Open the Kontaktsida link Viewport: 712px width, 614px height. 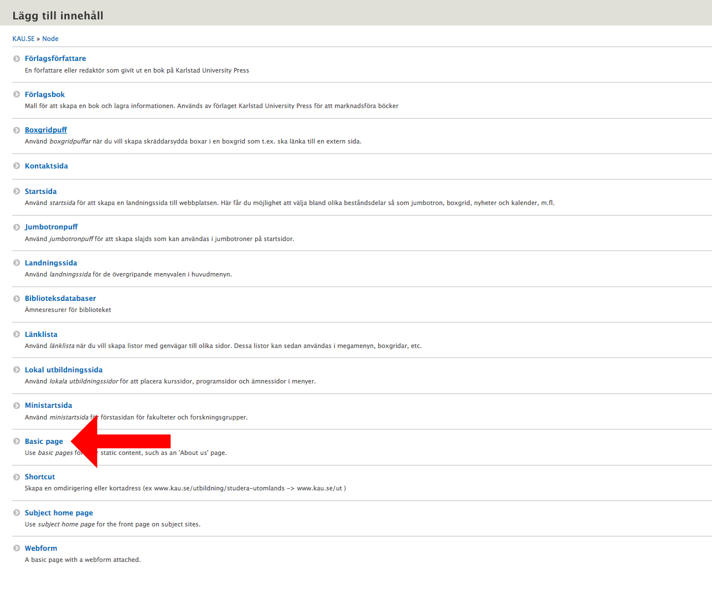[x=47, y=166]
